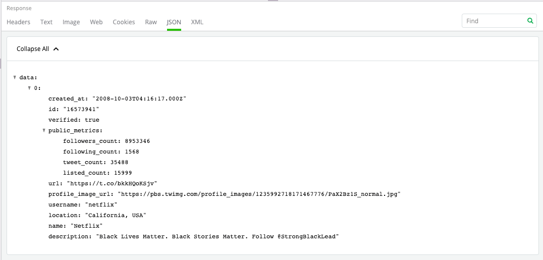This screenshot has height=260, width=543.
Task: Click following_count value 1568
Action: coord(132,151)
